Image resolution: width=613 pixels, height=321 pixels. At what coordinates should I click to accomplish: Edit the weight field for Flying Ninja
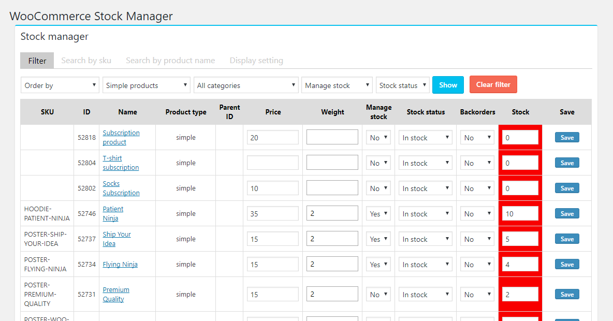click(332, 264)
